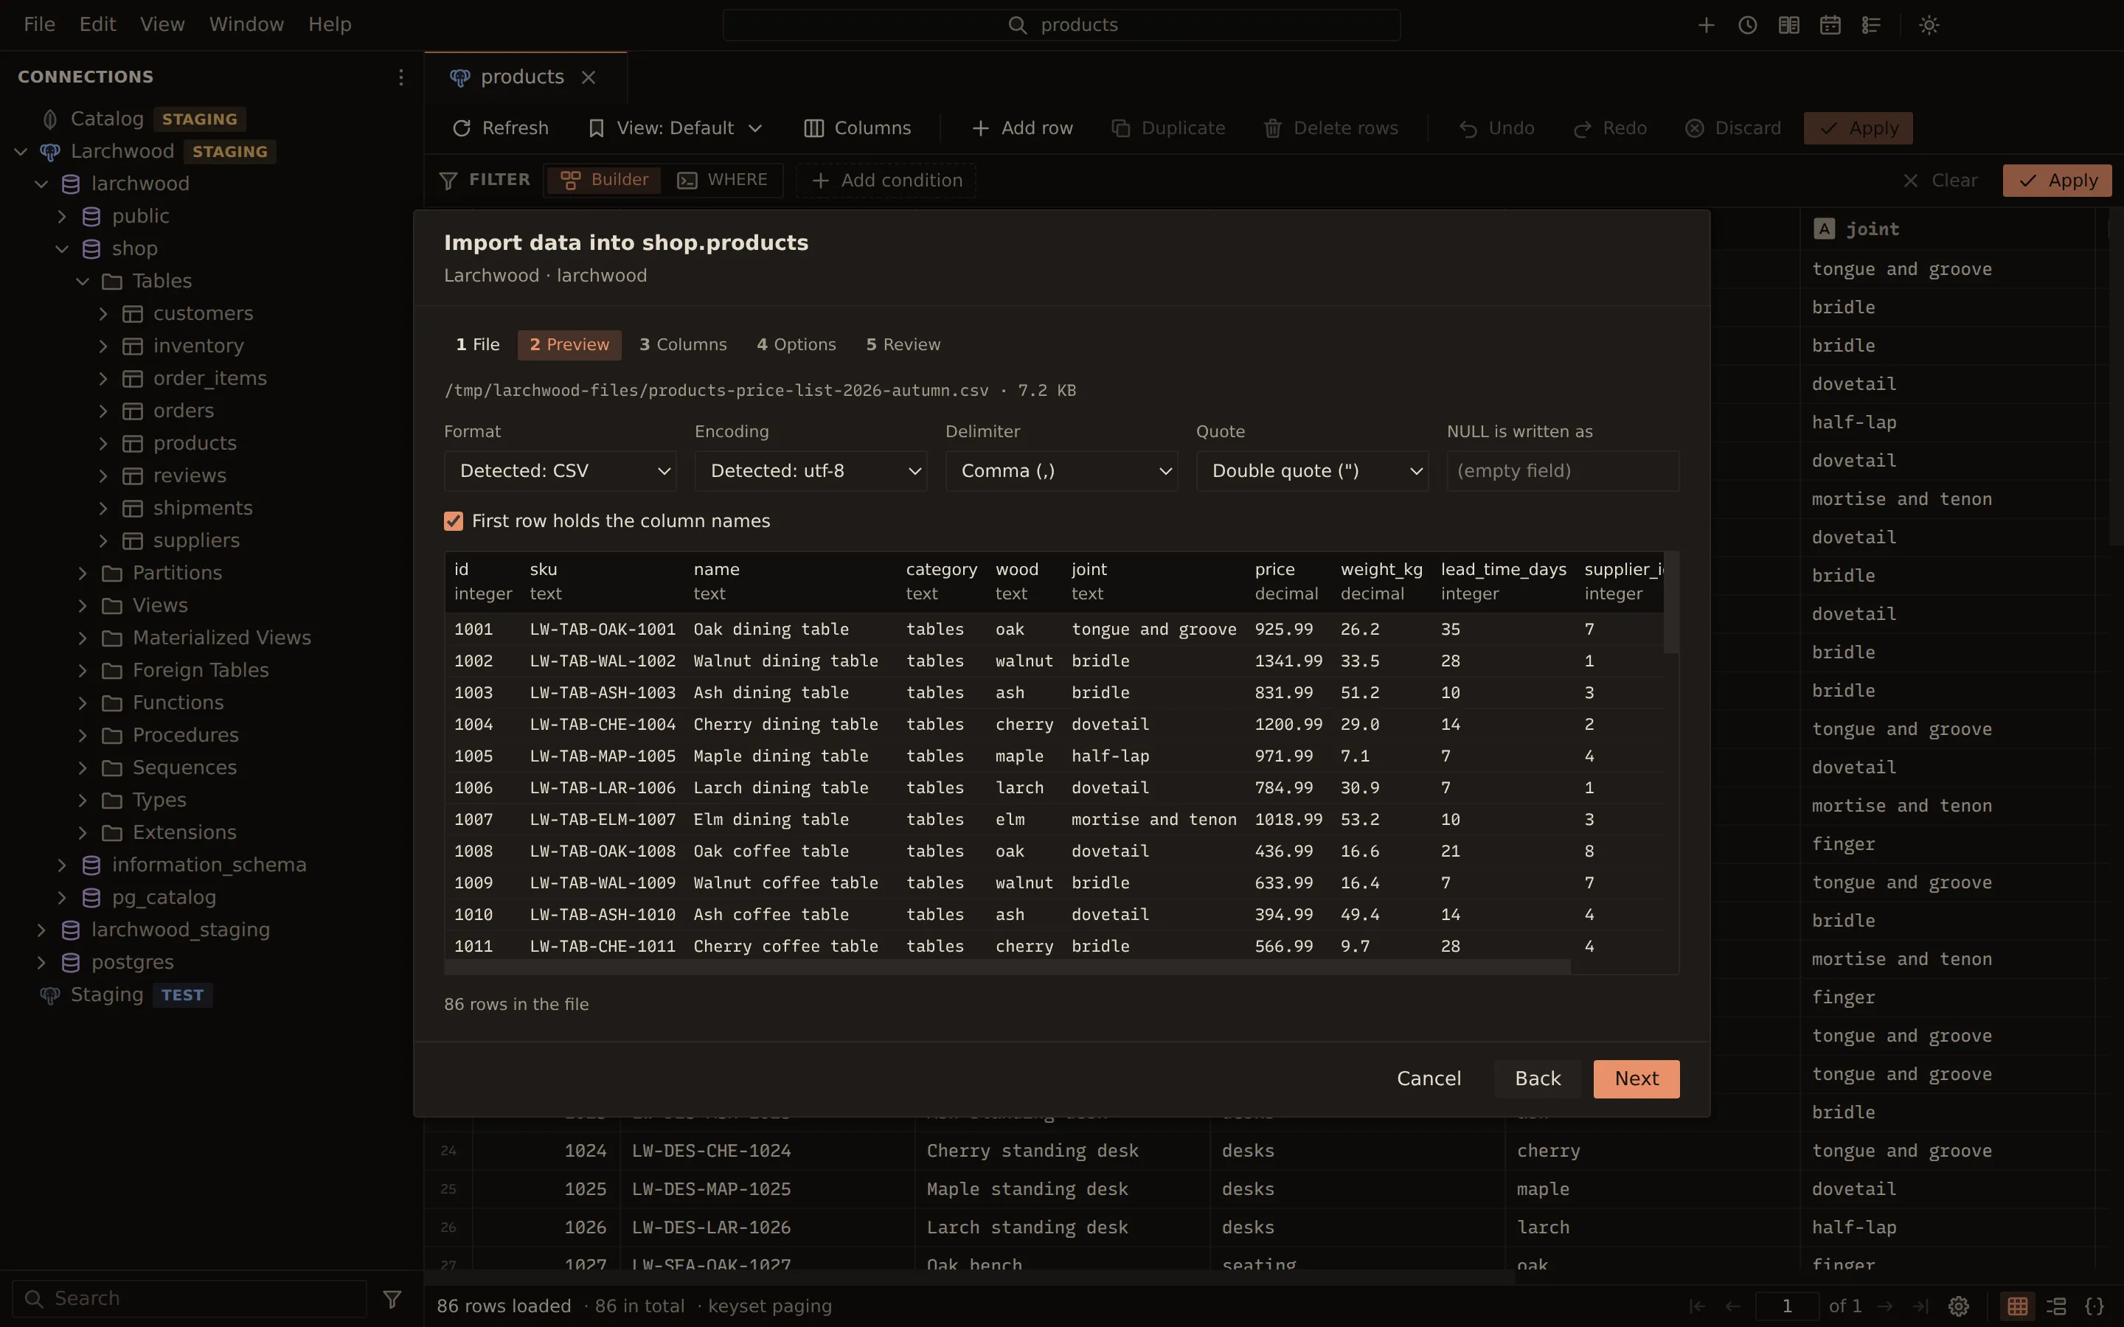
Task: Click the Refresh toolbar button
Action: coord(500,128)
